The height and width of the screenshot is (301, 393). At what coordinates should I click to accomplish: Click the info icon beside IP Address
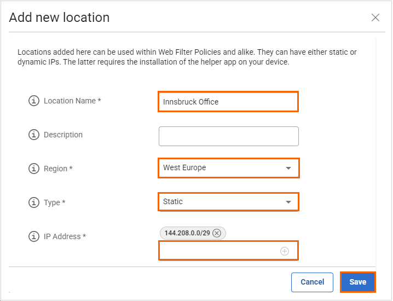34,236
